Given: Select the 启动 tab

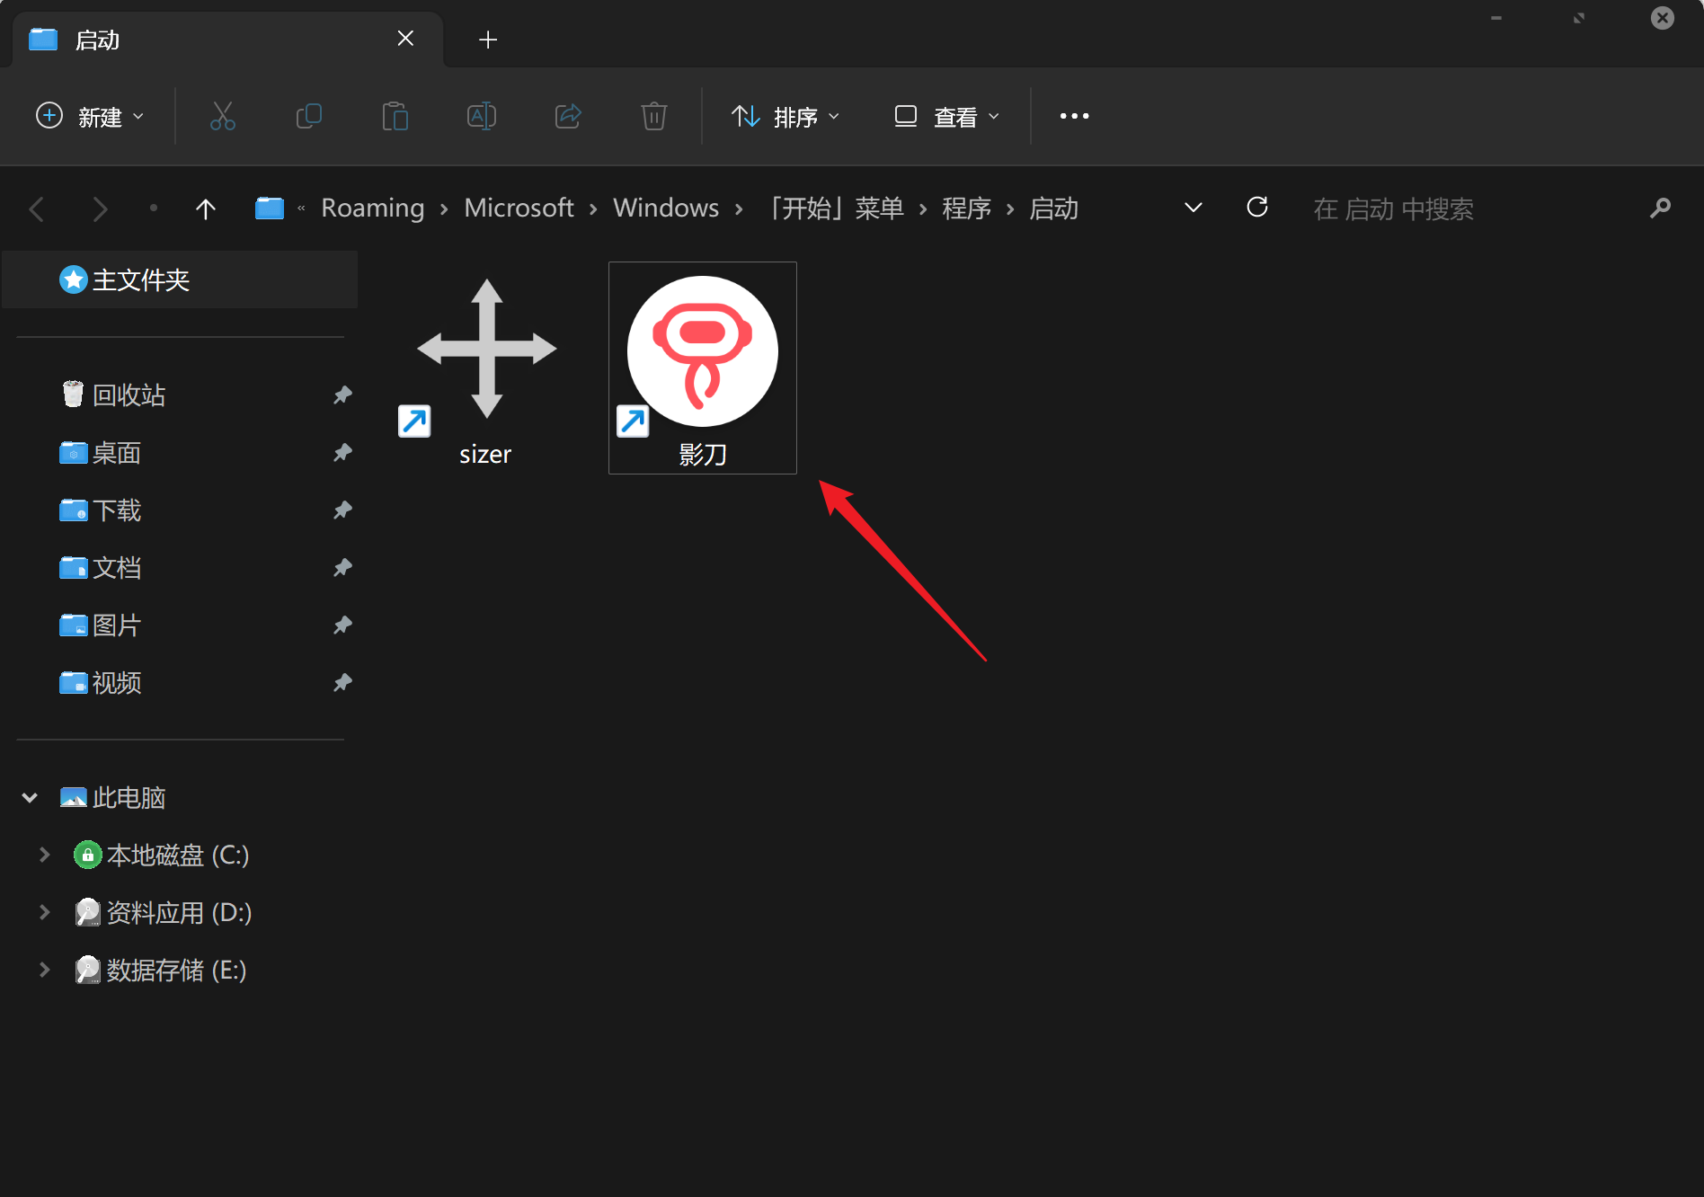Looking at the screenshot, I should [x=227, y=40].
